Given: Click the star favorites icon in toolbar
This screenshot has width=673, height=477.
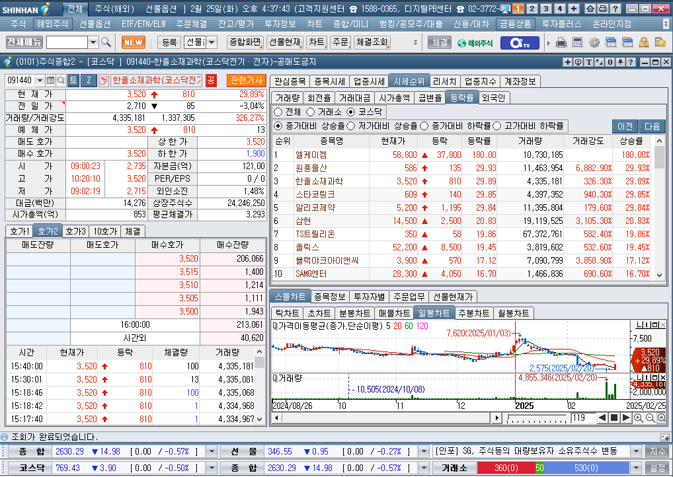Looking at the screenshot, I should click(x=660, y=42).
